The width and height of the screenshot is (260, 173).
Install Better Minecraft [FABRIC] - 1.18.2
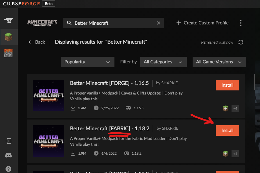point(227,130)
